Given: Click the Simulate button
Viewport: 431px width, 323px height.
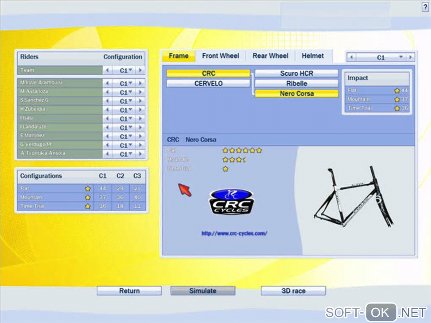Looking at the screenshot, I should pos(203,290).
